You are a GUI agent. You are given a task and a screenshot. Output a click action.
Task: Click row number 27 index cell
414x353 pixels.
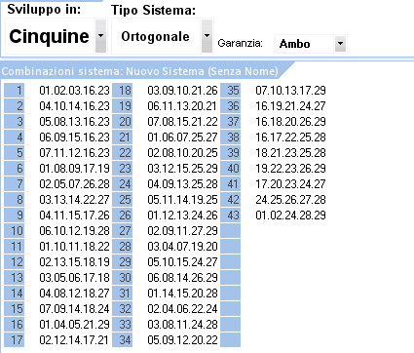point(123,231)
